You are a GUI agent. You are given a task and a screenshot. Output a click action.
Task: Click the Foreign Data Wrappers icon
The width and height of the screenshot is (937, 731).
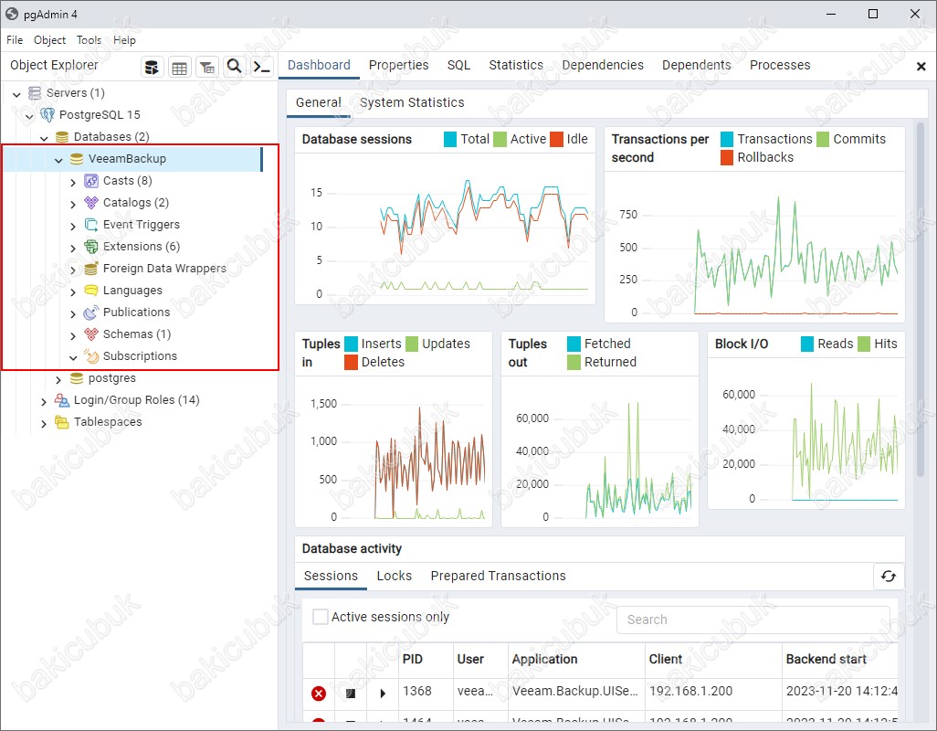90,269
